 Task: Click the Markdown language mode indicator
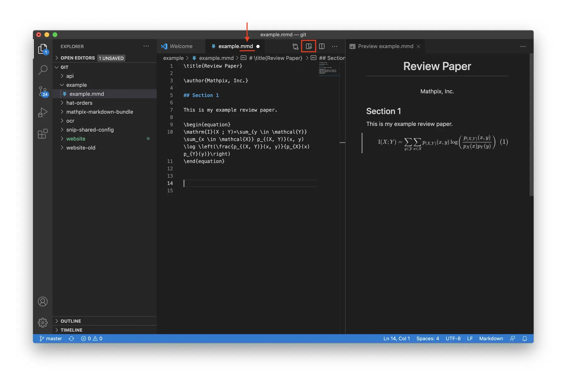pyautogui.click(x=491, y=339)
